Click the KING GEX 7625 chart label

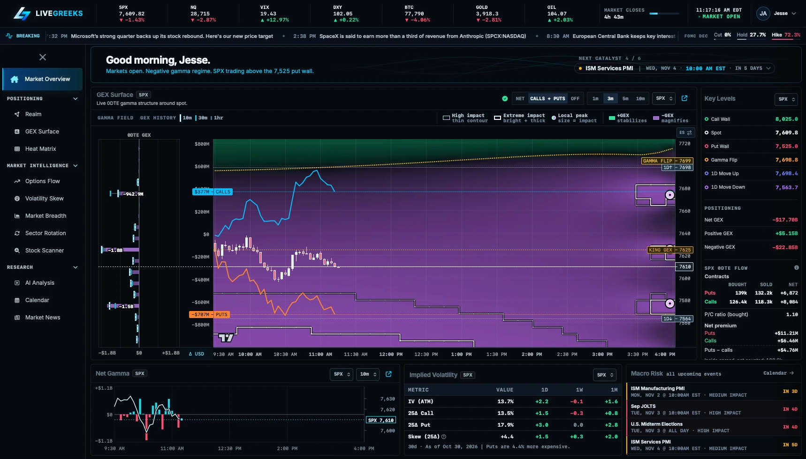(670, 250)
